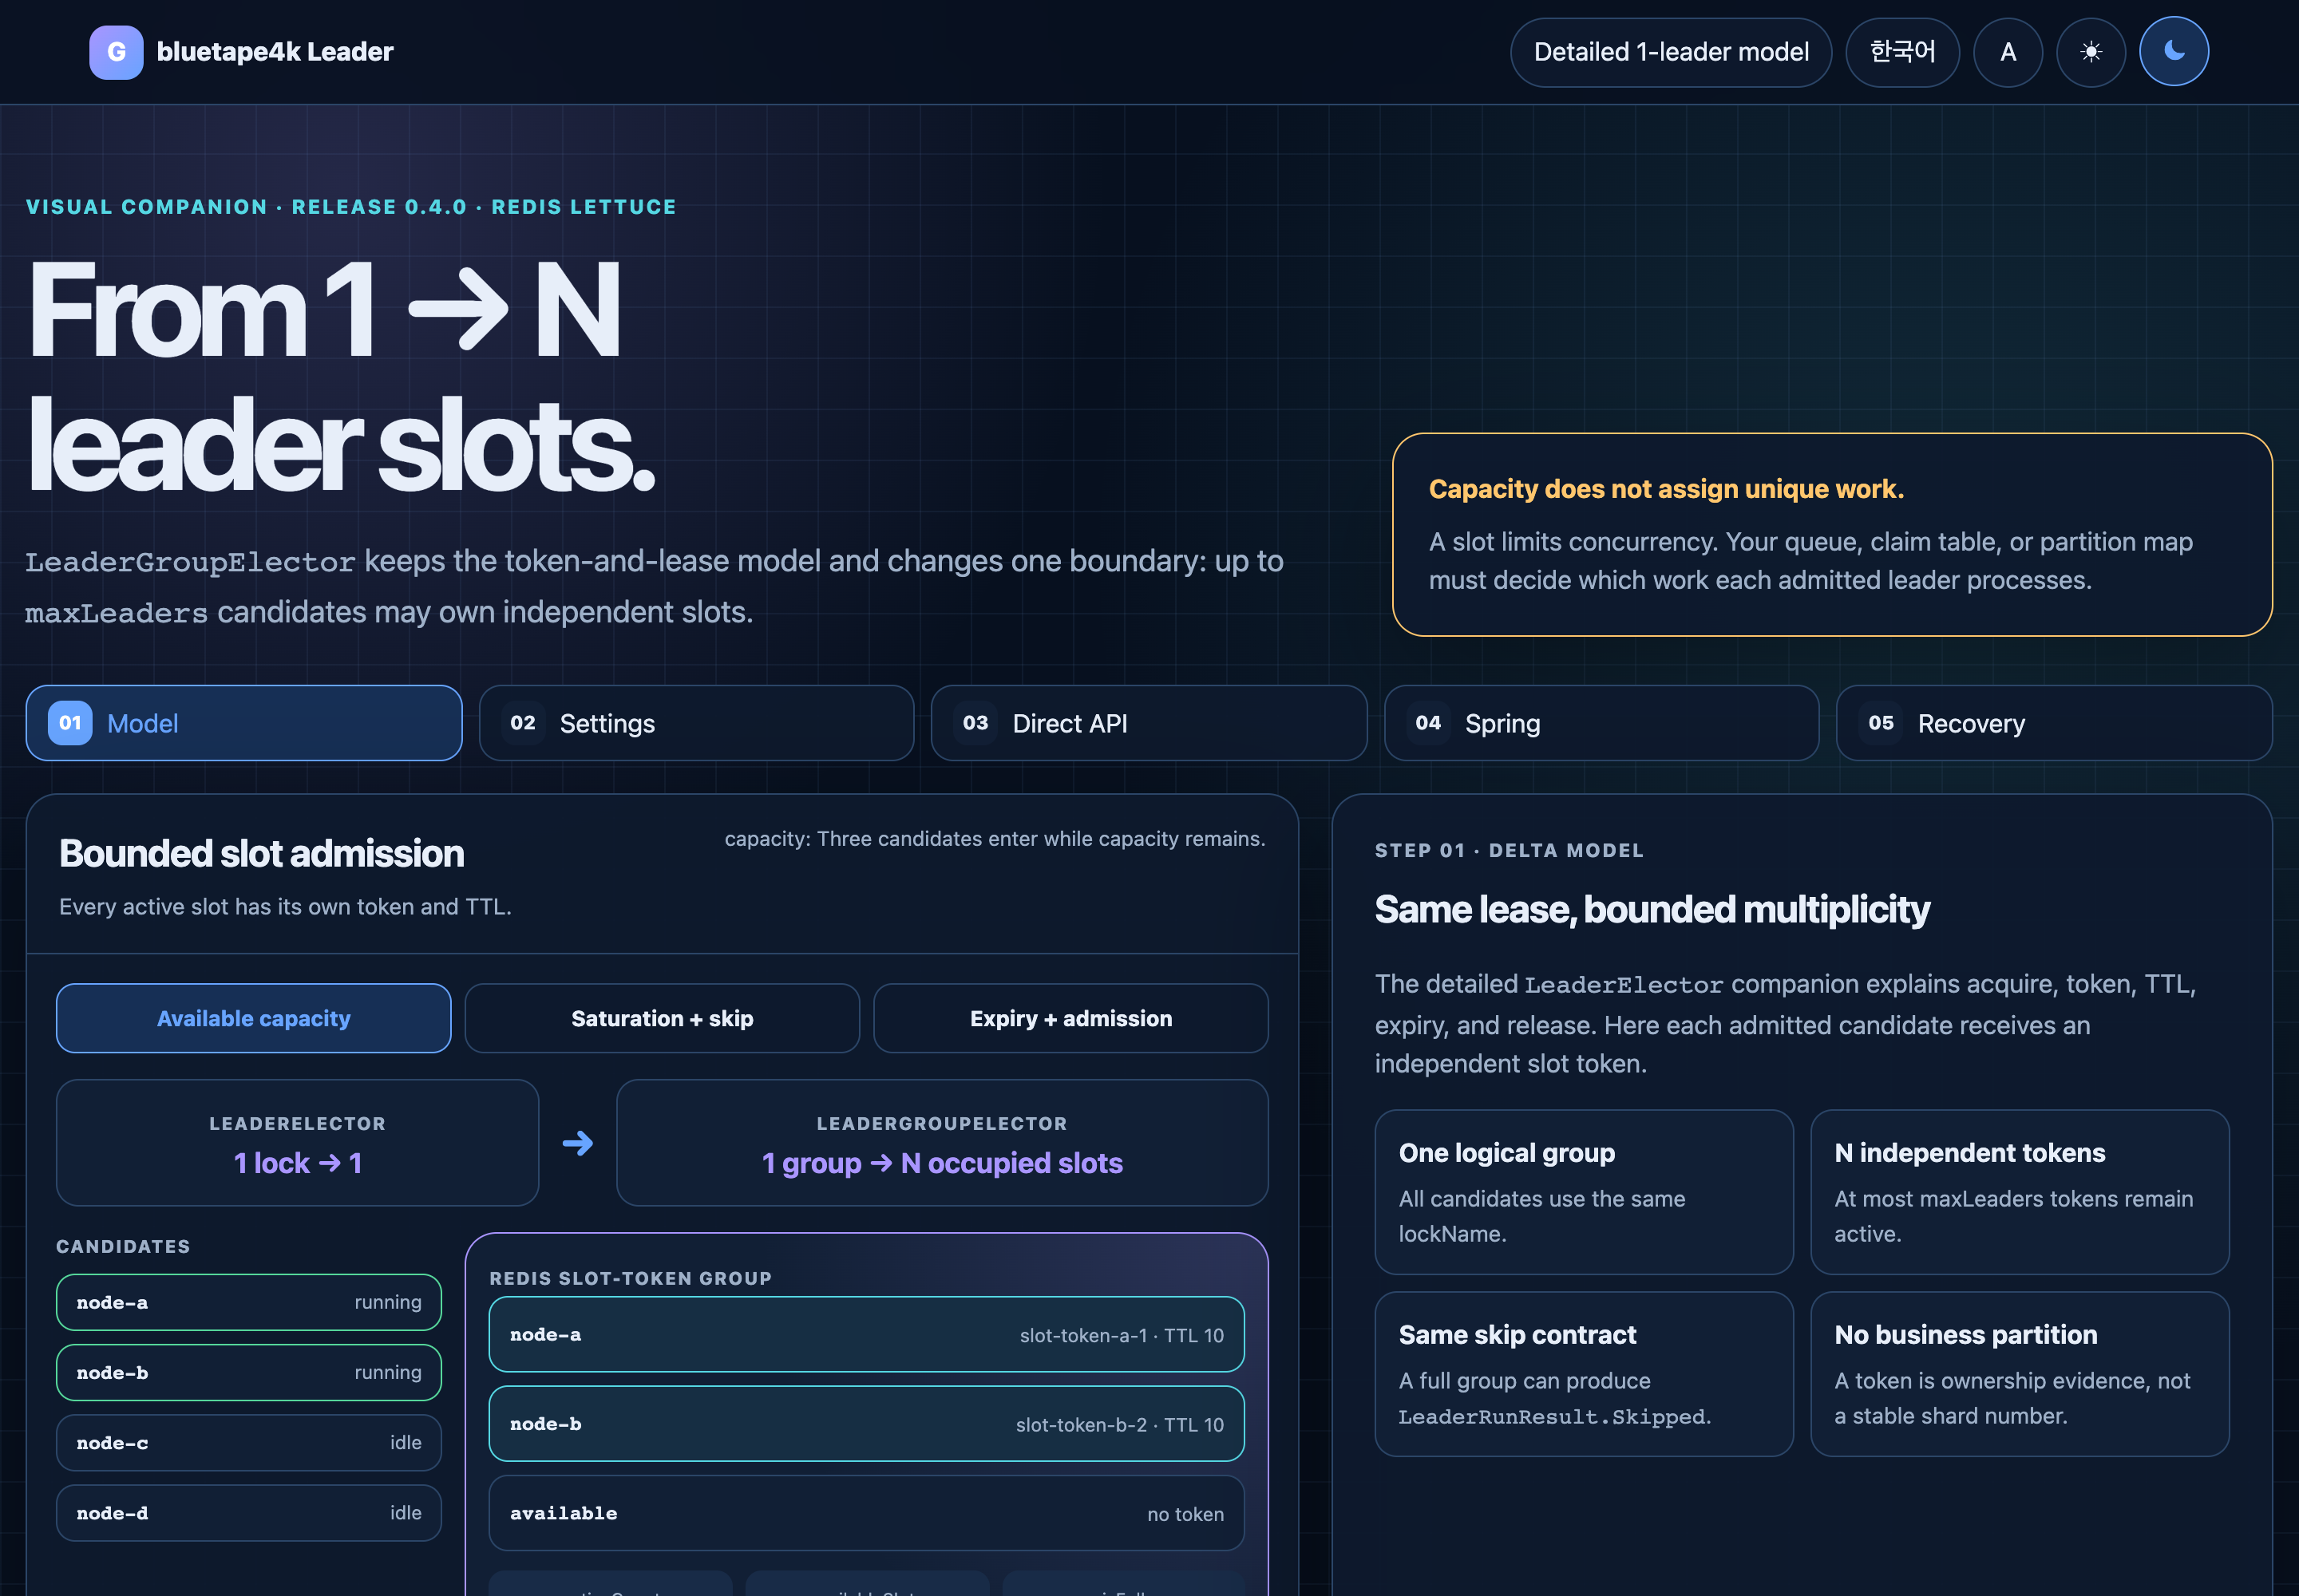Screen dimensions: 2299x1596
Task: Switch to light theme sun icon
Action: click(x=2090, y=52)
